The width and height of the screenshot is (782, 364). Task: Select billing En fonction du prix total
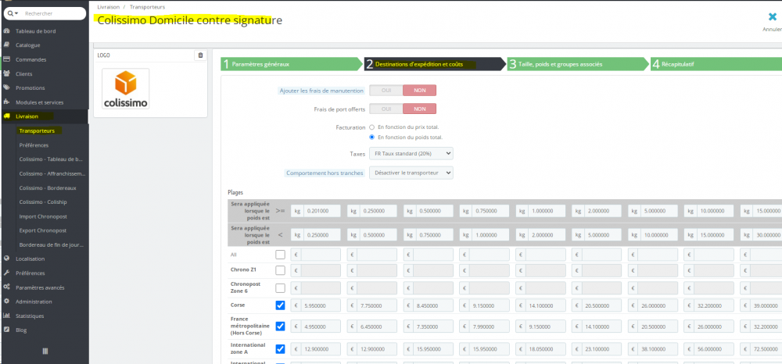(x=371, y=127)
